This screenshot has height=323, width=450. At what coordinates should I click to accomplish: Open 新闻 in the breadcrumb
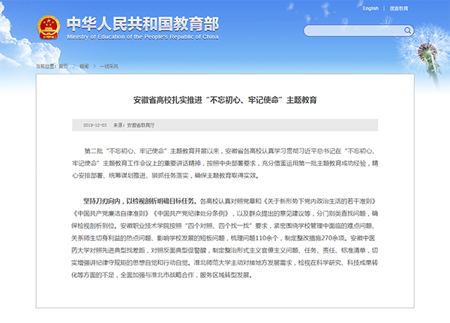pyautogui.click(x=84, y=66)
